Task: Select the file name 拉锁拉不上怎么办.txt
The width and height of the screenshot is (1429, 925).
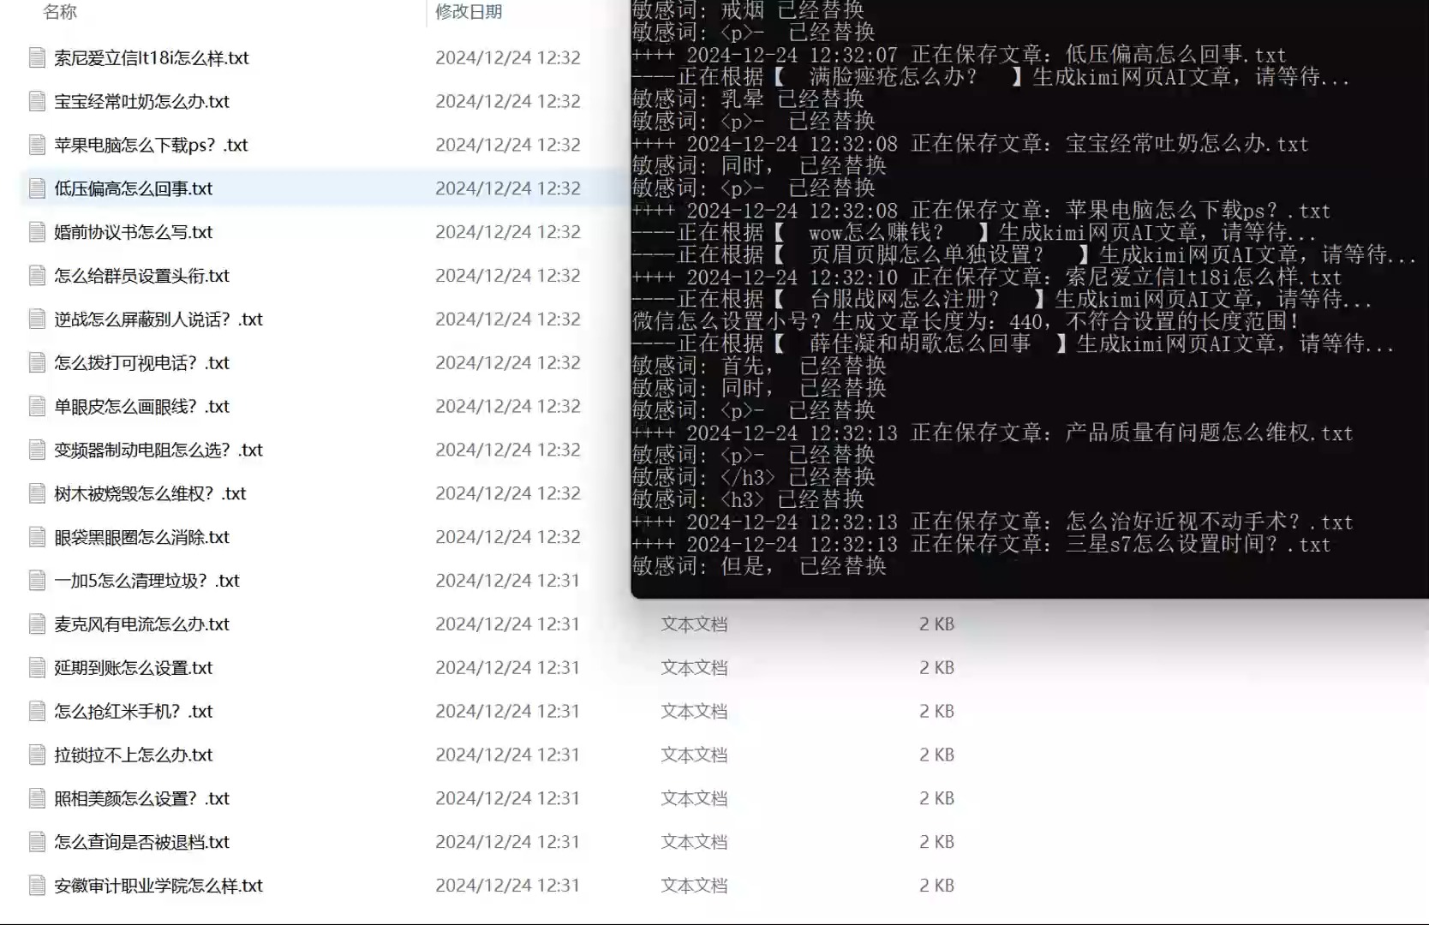Action: [134, 755]
